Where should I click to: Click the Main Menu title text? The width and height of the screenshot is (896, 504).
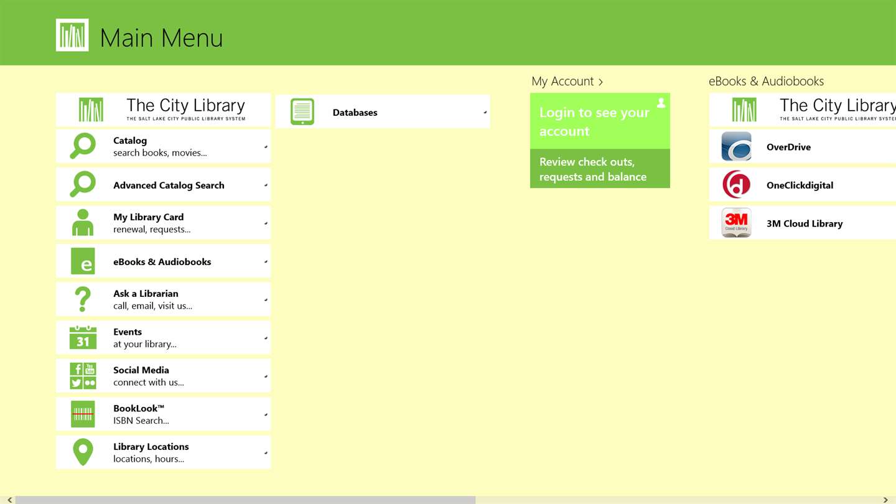pos(161,38)
